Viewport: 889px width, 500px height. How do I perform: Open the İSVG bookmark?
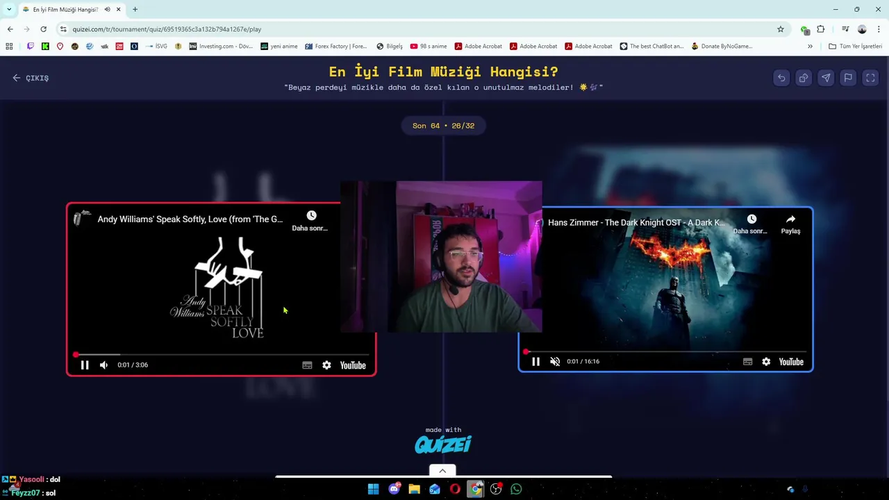point(156,47)
